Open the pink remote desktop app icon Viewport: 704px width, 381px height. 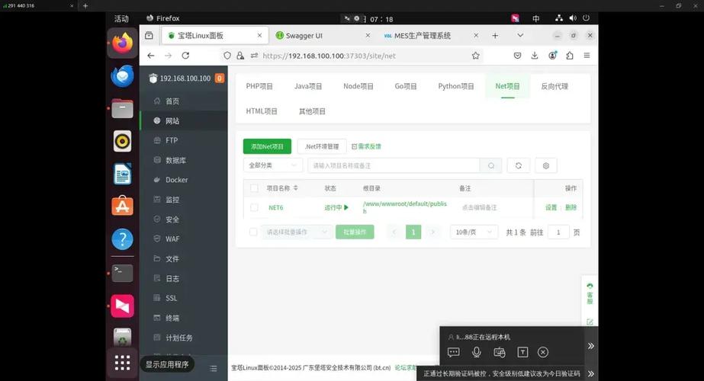point(122,306)
